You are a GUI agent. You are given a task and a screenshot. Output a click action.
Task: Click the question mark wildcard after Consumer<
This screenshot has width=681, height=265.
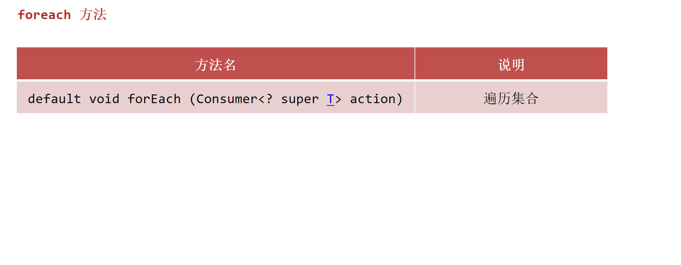pyautogui.click(x=269, y=99)
